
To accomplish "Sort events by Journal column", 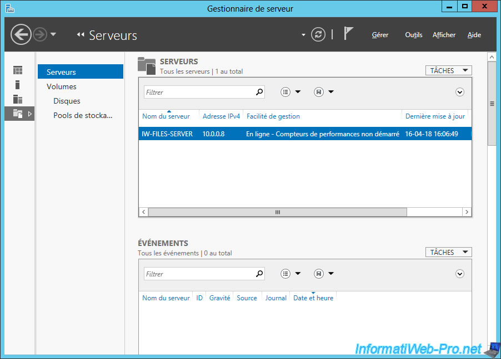I will tap(275, 298).
